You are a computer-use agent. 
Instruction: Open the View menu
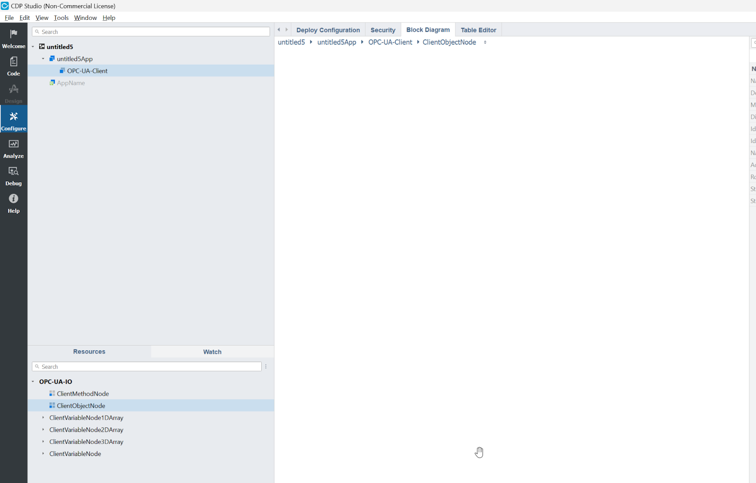point(42,17)
